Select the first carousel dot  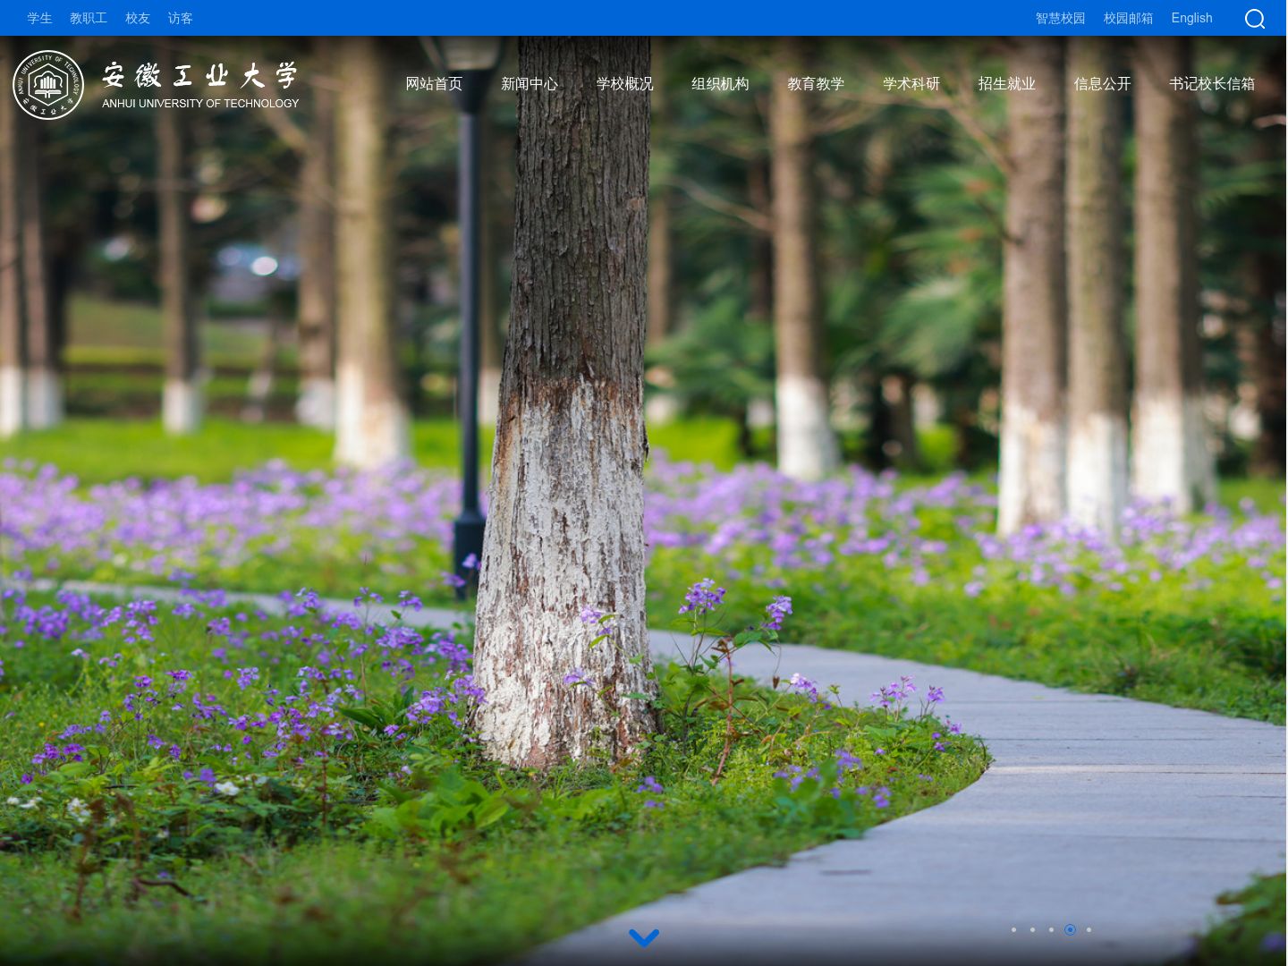(x=1013, y=929)
